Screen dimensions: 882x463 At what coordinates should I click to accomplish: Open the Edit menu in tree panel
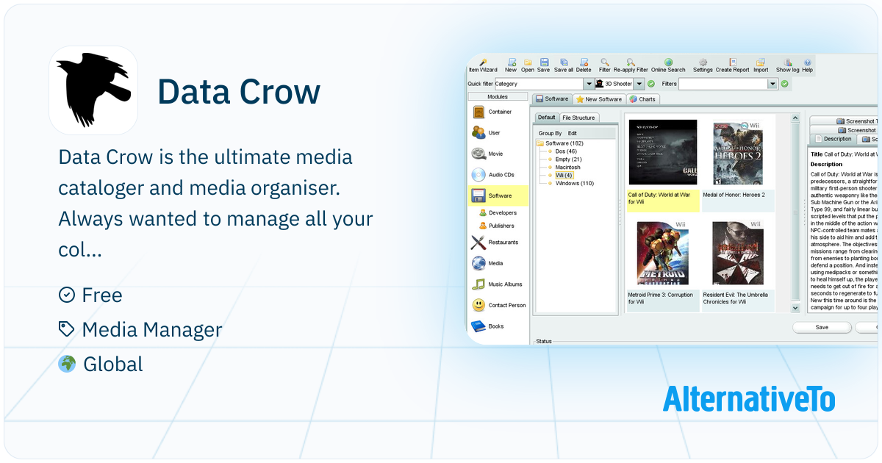coord(572,133)
